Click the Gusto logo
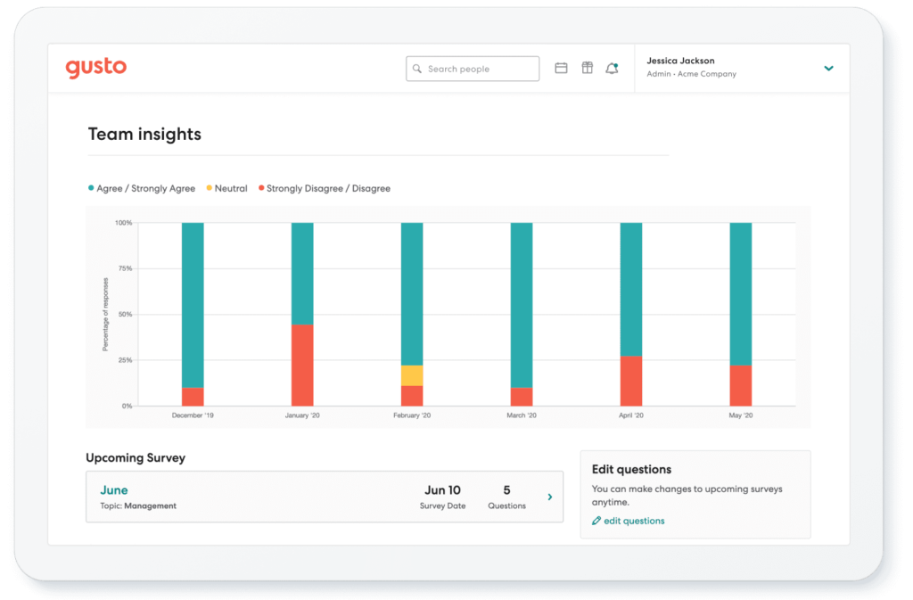The width and height of the screenshot is (913, 600). (96, 67)
